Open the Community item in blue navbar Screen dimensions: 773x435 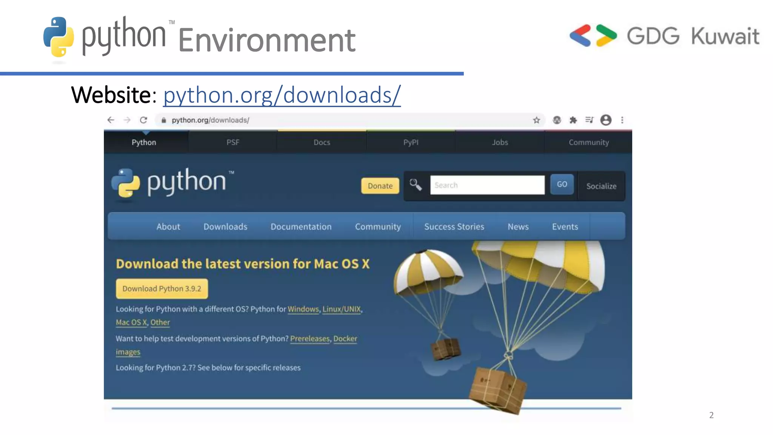coord(378,227)
